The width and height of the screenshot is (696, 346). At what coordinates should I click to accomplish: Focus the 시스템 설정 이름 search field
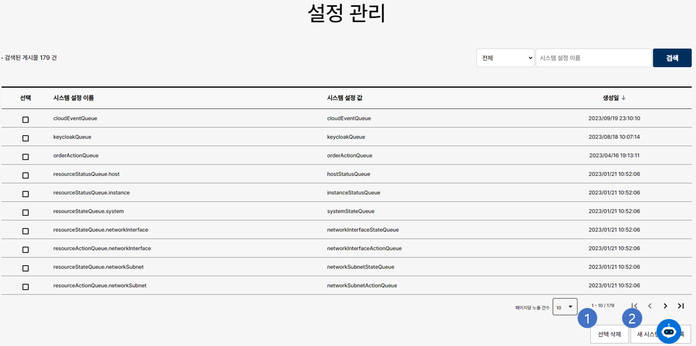click(x=593, y=58)
